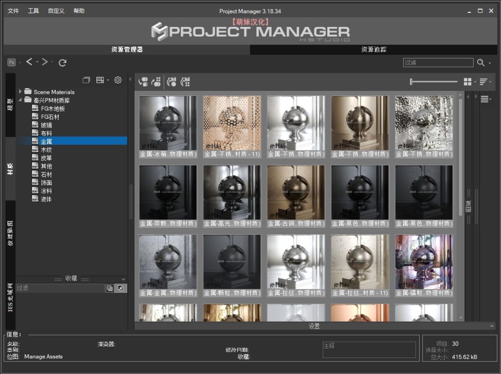Click the first material toolbar icon above thumbnails
Viewport: 501px width, 374px height.
point(143,82)
